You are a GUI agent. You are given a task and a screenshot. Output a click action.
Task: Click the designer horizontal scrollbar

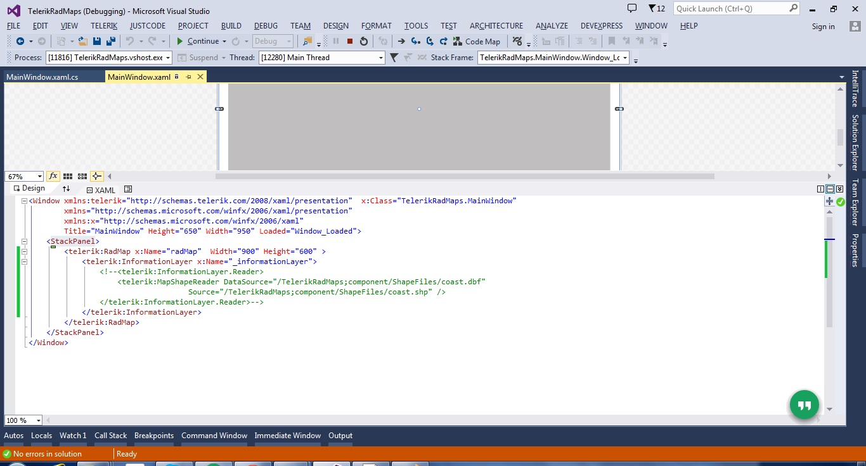pos(464,177)
